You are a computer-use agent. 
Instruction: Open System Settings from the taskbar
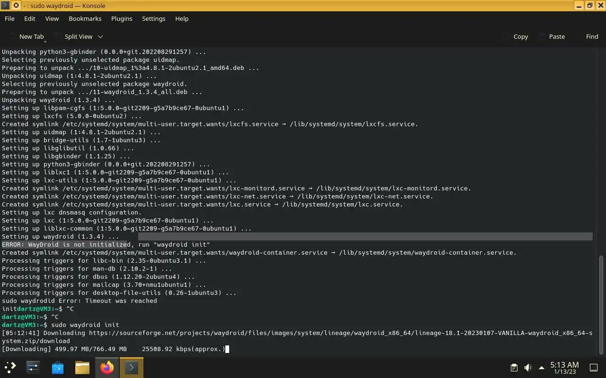coord(33,367)
